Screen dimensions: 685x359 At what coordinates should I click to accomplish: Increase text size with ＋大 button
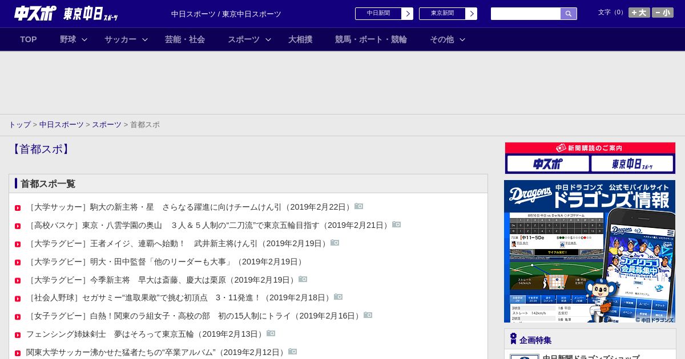pos(639,13)
